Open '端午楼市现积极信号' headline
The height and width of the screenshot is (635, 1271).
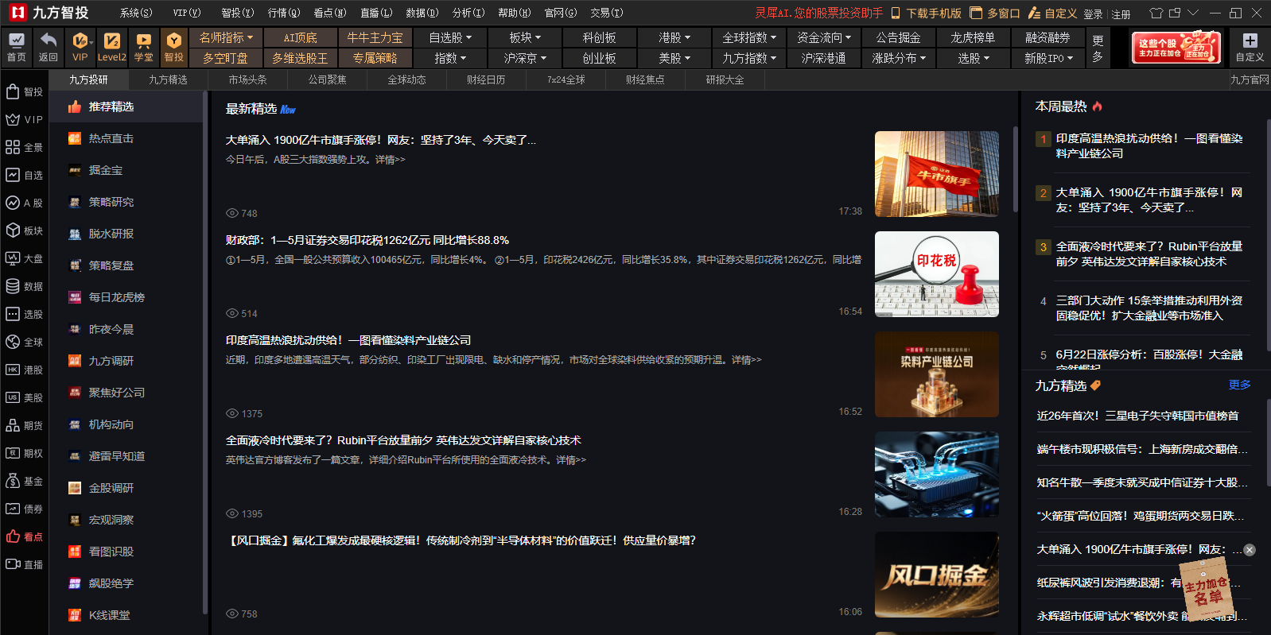click(1142, 449)
